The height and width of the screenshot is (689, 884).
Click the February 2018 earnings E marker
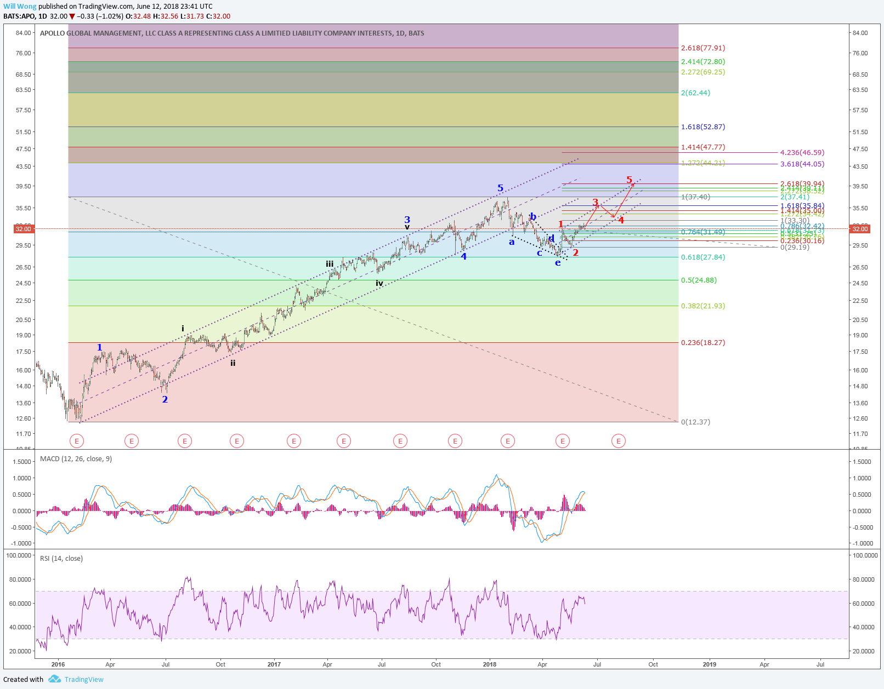click(508, 441)
